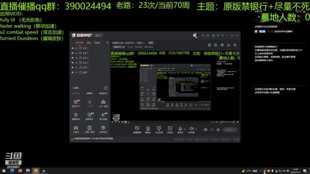310x174 pixels.
Task: Expand microphone options arrow
Action: [x=185, y=129]
